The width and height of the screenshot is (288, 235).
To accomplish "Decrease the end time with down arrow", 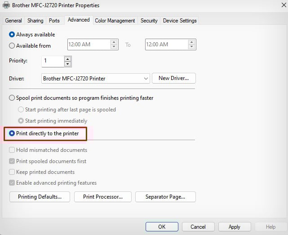I will pyautogui.click(x=191, y=47).
